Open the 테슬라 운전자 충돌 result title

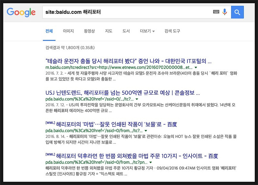coord(128,61)
